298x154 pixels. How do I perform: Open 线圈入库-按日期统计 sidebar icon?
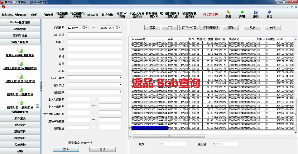20,102
